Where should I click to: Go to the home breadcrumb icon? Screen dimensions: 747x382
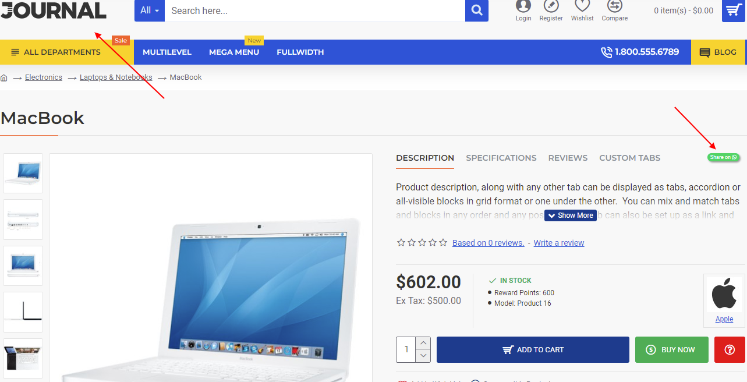click(x=4, y=77)
